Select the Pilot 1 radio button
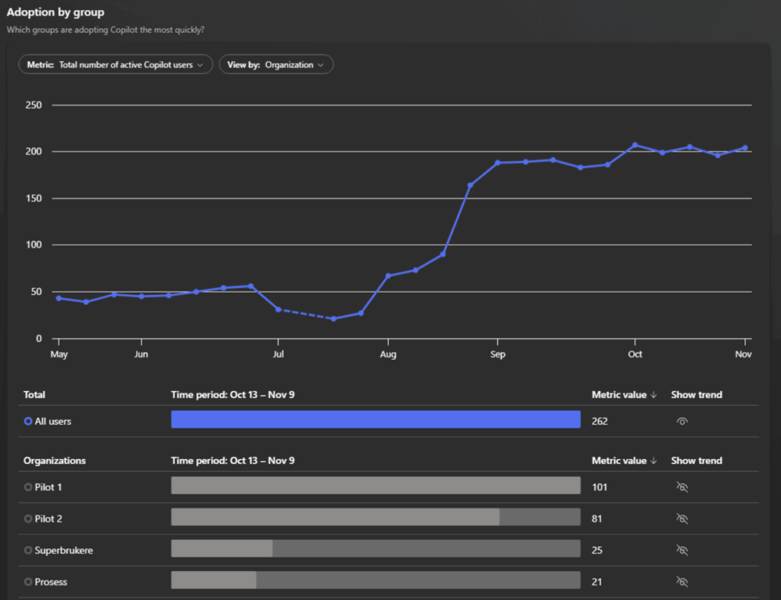The width and height of the screenshot is (781, 600). [x=28, y=487]
